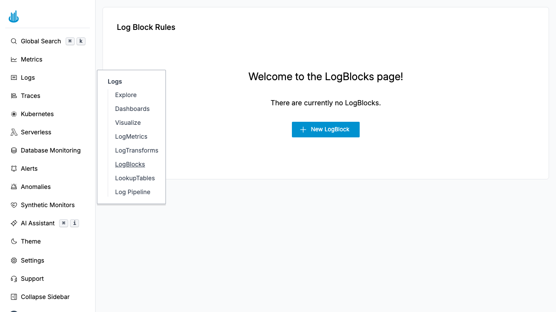Select Explore from the Logs menu
The image size is (556, 312).
pos(126,95)
